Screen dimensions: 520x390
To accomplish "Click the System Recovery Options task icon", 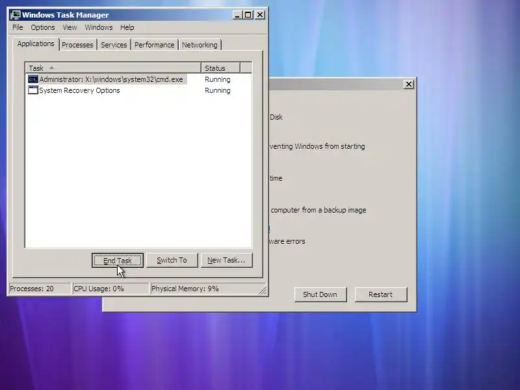I will click(x=33, y=90).
